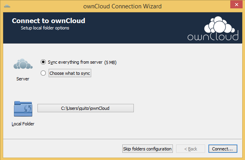This screenshot has width=245, height=160.
Task: Click the Server cloud icon
Action: [x=23, y=64]
